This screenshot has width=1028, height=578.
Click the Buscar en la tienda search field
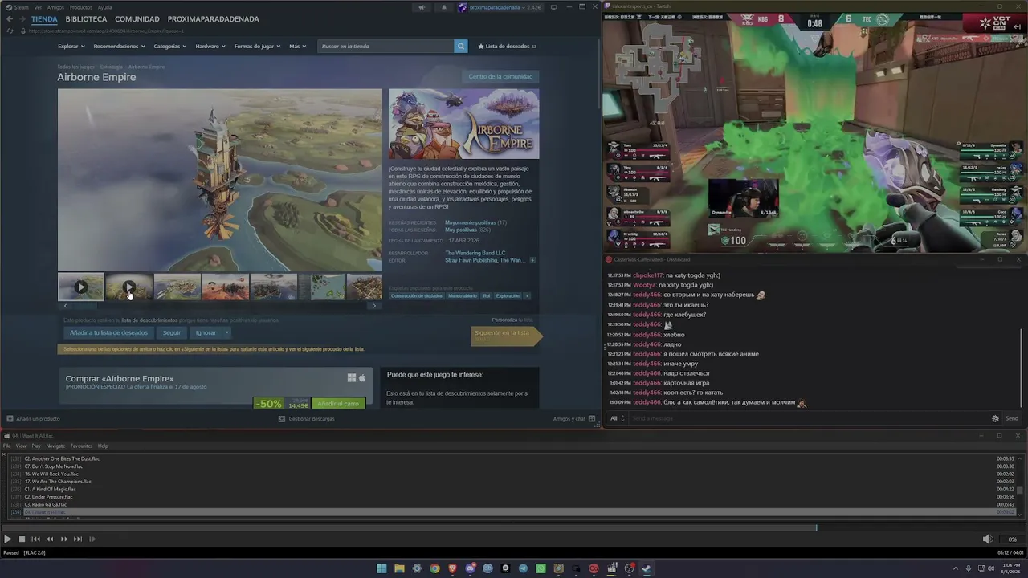(x=386, y=47)
